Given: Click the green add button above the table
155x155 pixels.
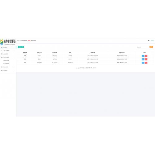Looking at the screenshot, I should [x=21, y=47].
